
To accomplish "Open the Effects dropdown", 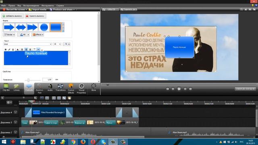I will coord(38,35).
